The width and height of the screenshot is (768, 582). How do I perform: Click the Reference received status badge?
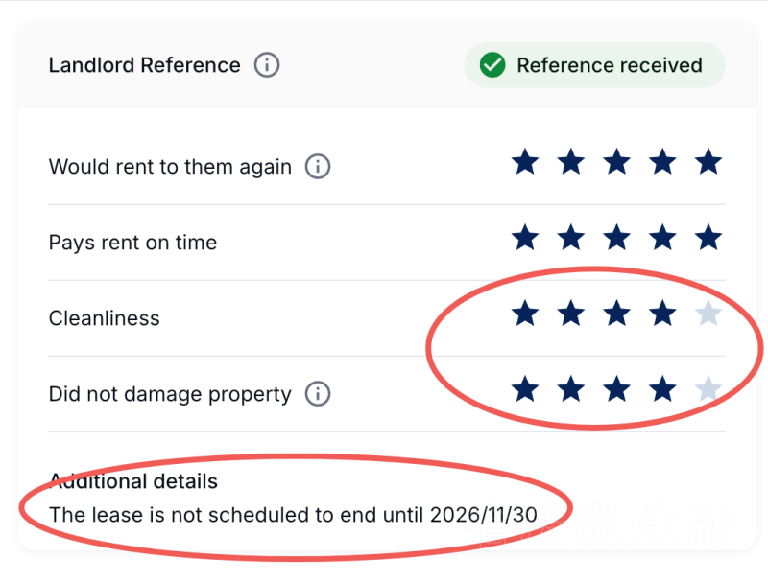pyautogui.click(x=594, y=65)
